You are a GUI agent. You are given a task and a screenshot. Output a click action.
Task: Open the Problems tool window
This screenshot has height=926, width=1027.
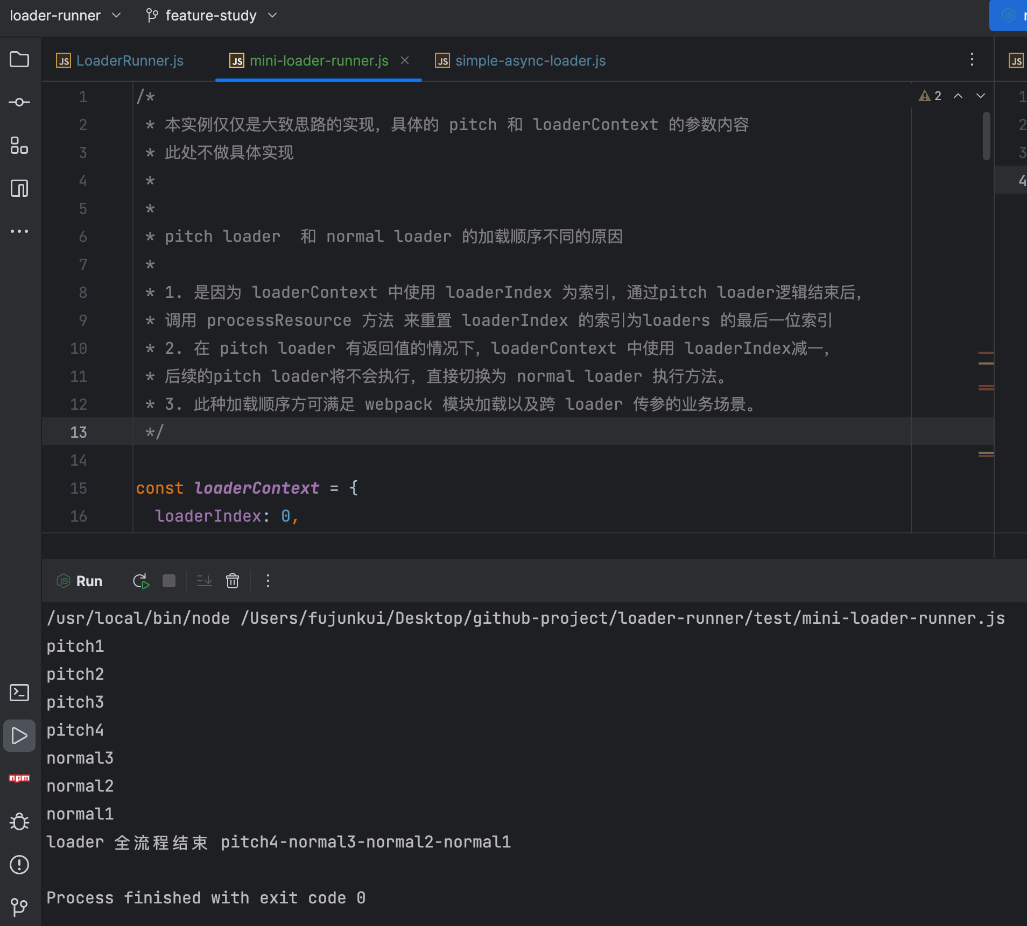coord(19,864)
